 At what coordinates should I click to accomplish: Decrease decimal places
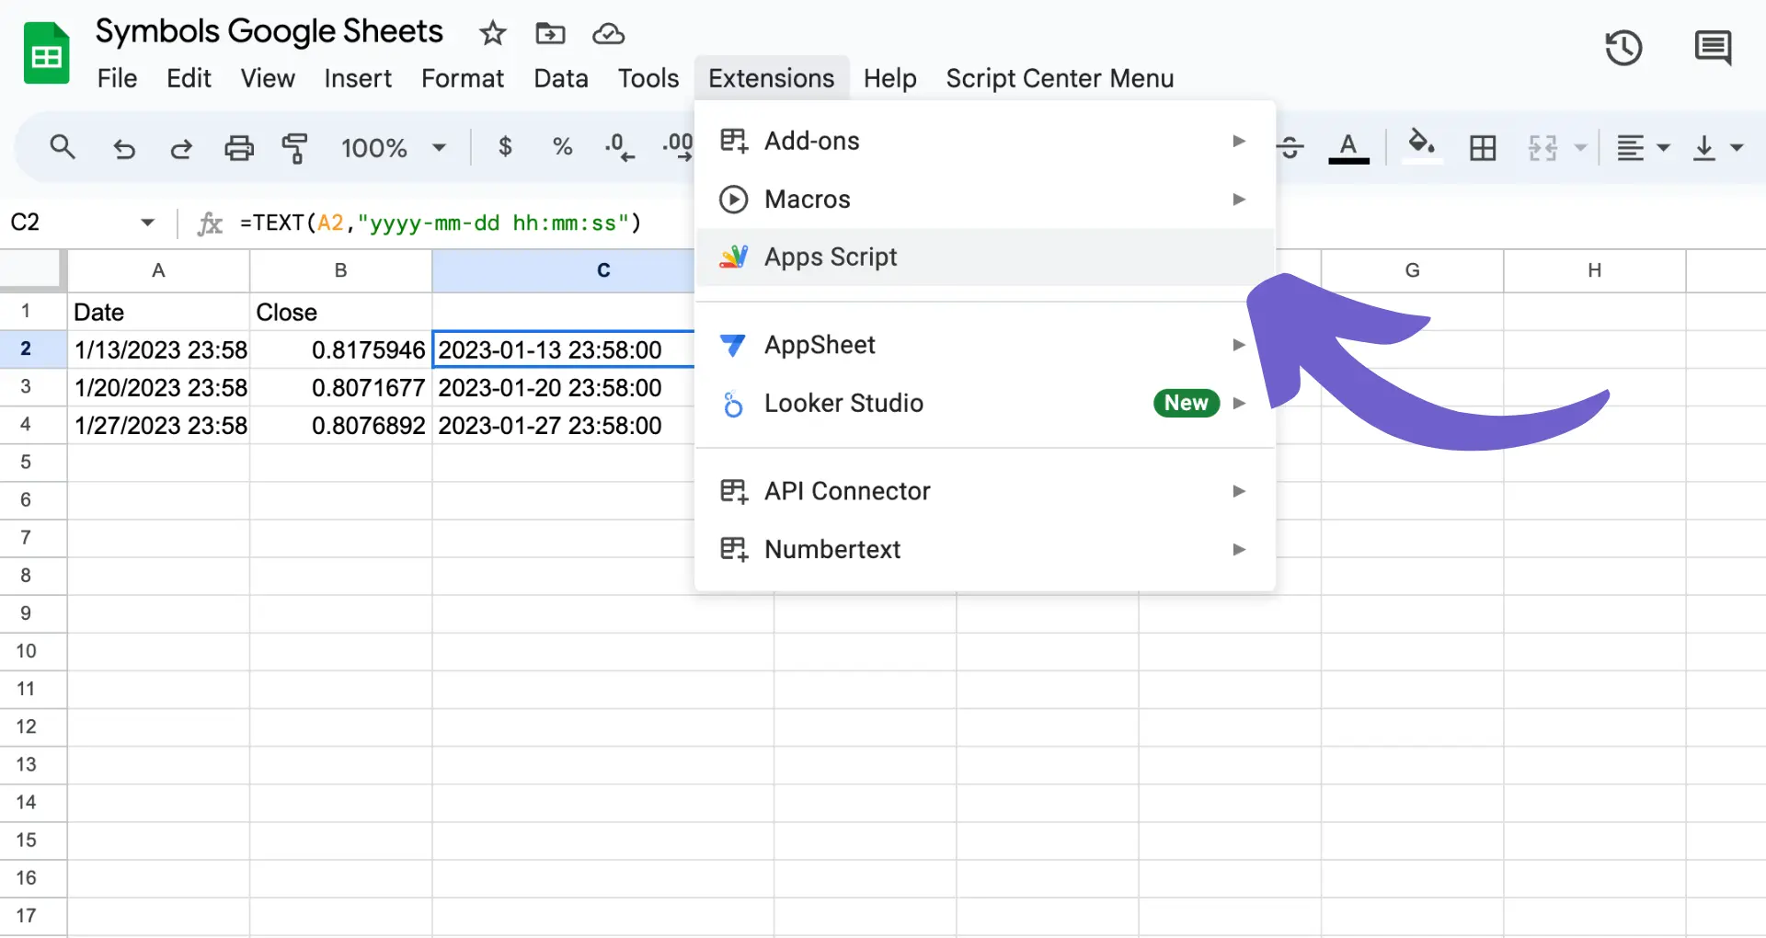(619, 147)
